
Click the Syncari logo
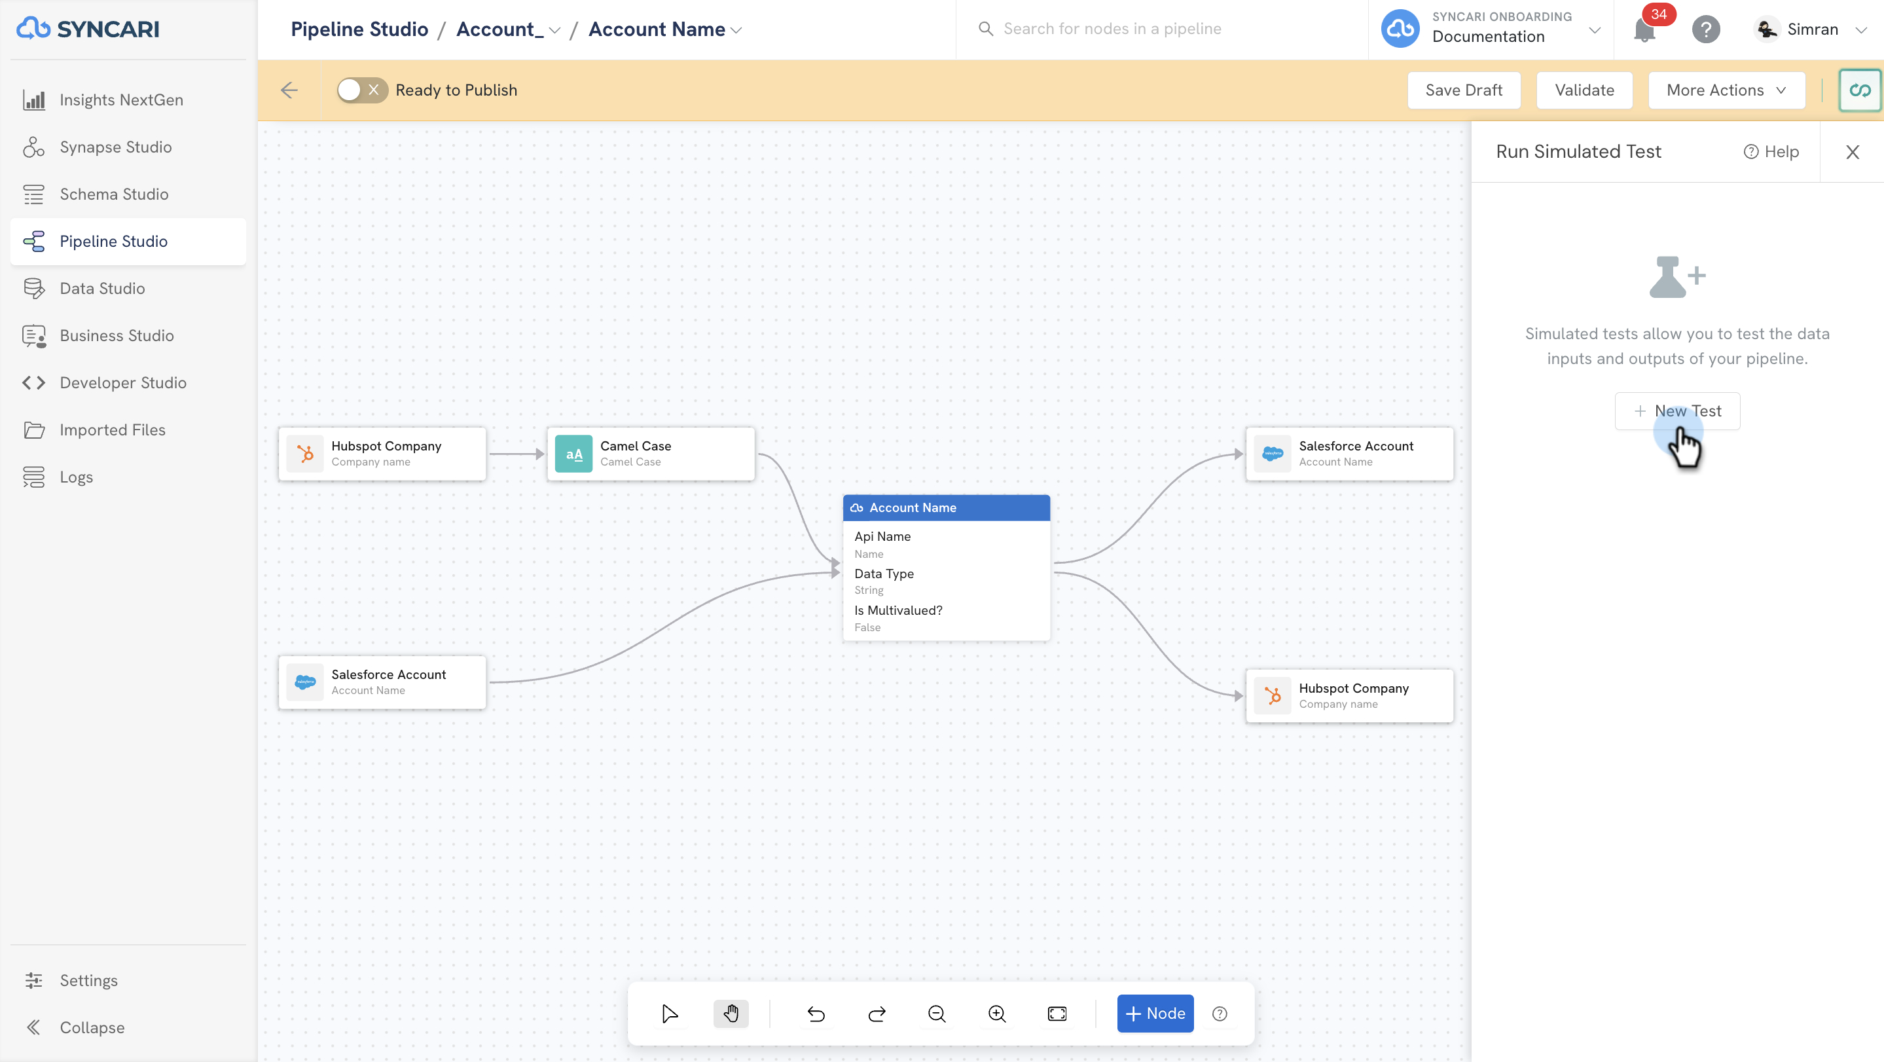pos(88,29)
